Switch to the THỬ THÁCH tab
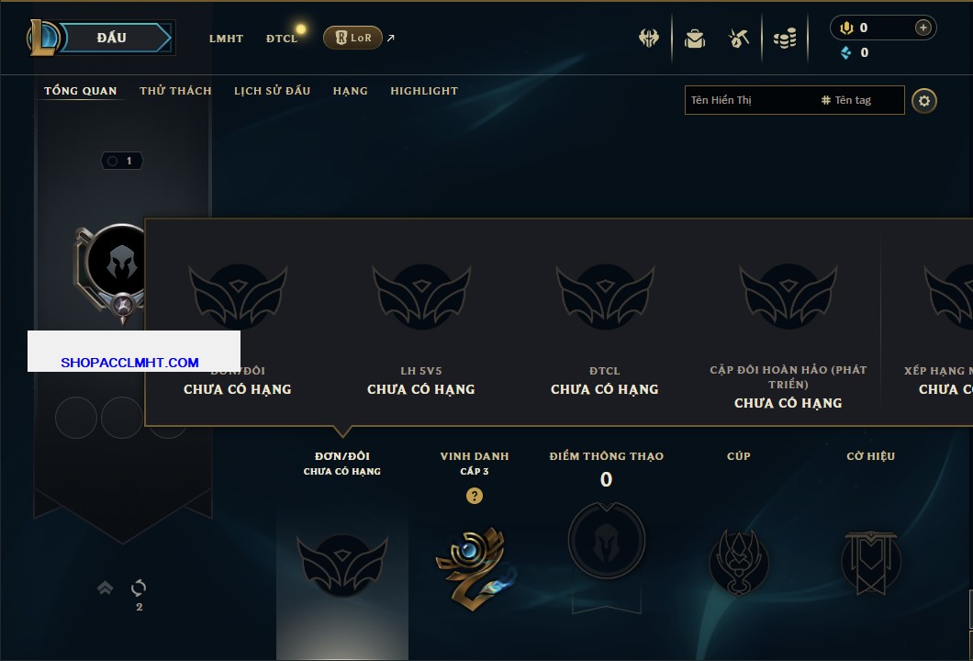 pos(175,91)
